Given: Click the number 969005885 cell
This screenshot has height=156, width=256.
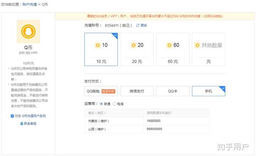Looking at the screenshot, I should tap(176, 129).
